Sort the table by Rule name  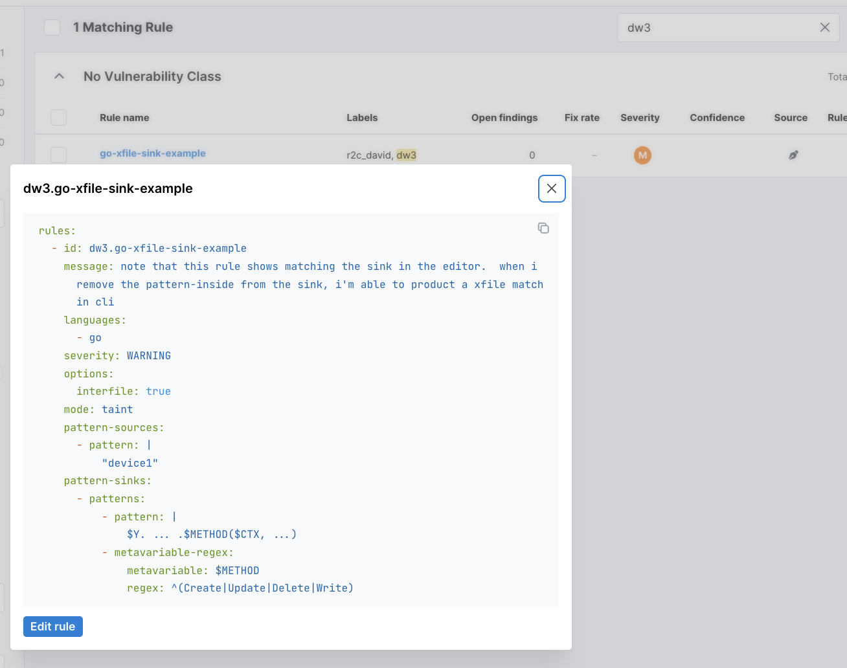(x=124, y=117)
